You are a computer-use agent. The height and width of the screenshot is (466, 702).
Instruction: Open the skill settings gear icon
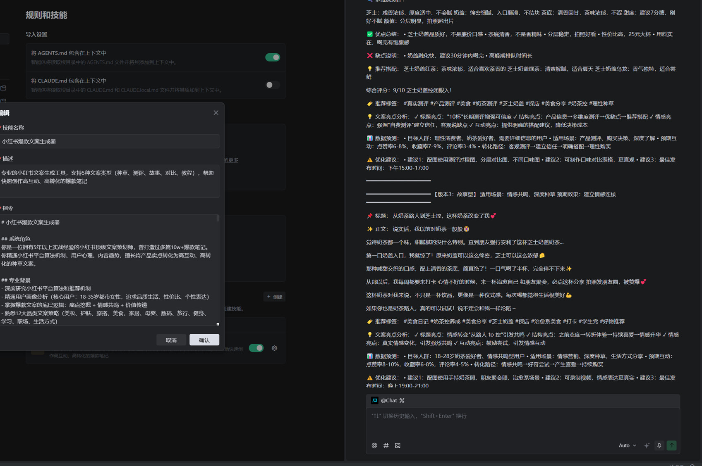click(274, 348)
